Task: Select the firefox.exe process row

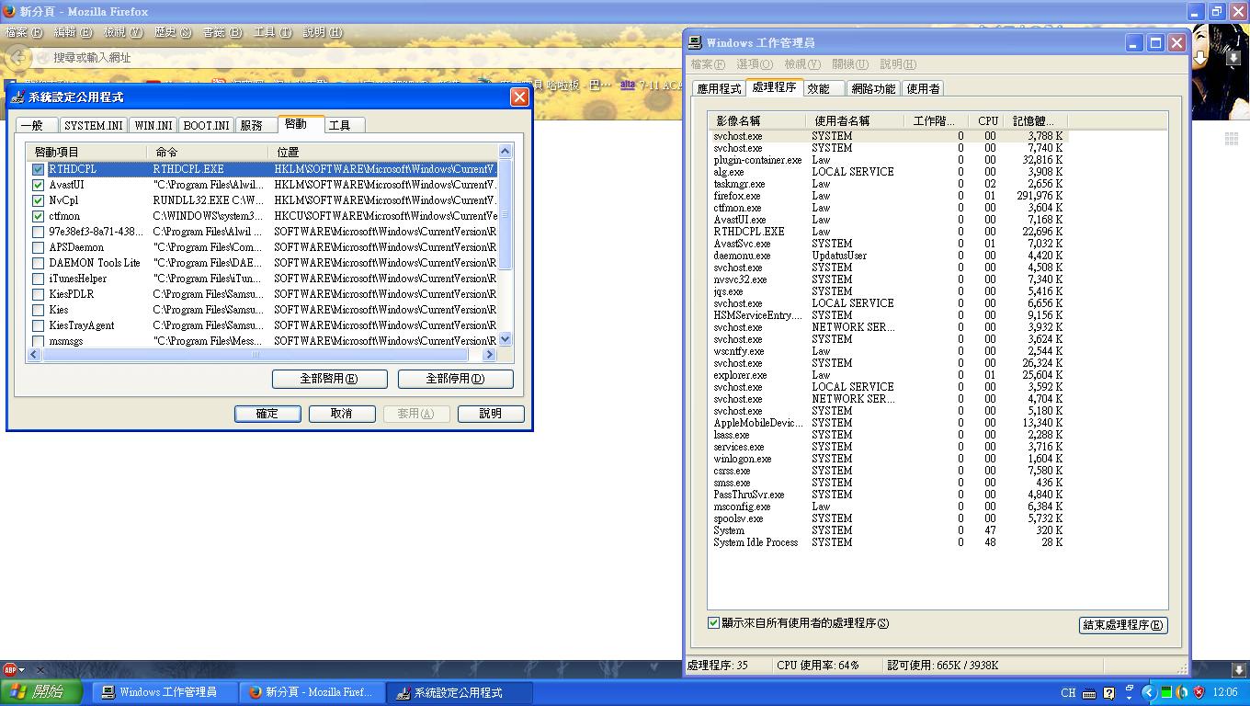Action: pos(888,196)
